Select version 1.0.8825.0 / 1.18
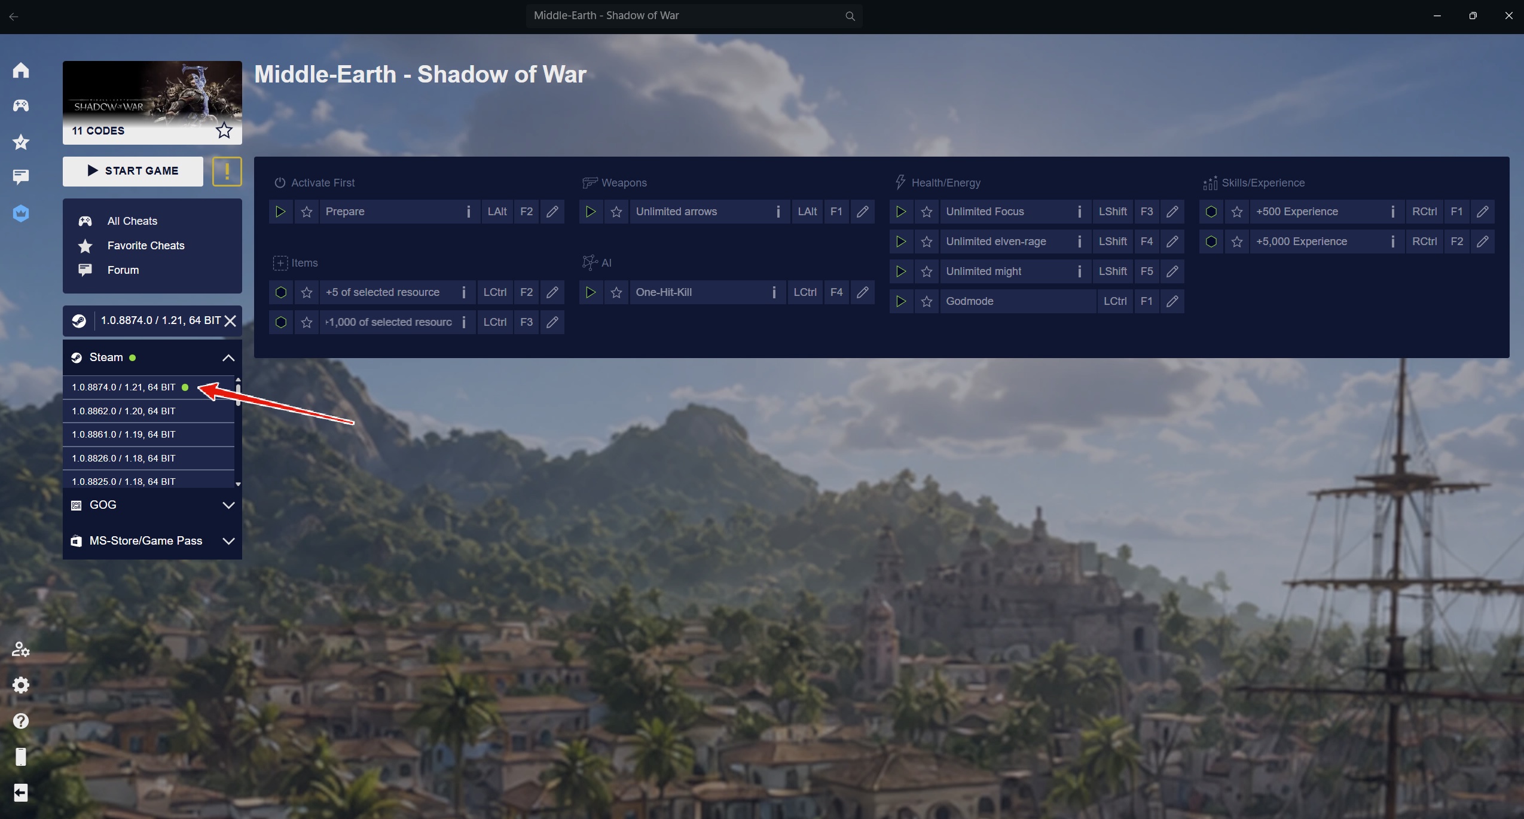 (148, 480)
